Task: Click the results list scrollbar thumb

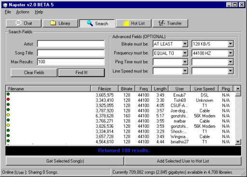Action: (x=238, y=94)
